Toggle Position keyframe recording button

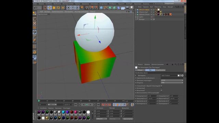click(x=114, y=105)
